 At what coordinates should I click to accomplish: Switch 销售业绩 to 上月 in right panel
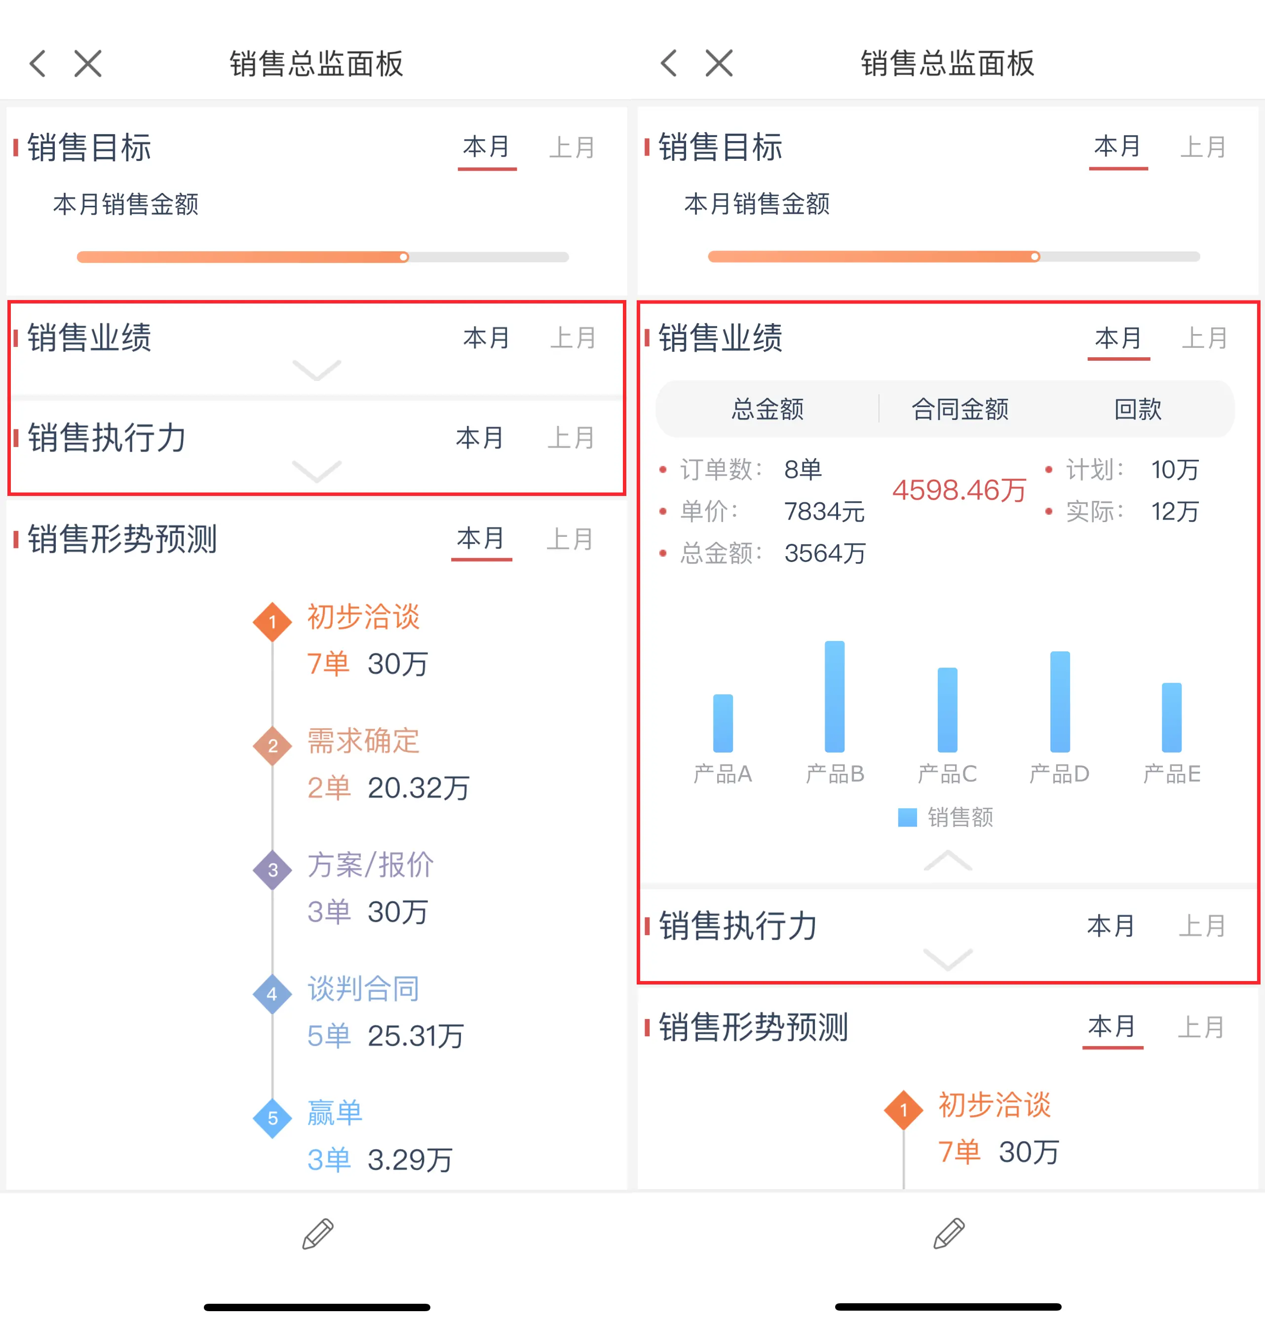tap(1204, 338)
